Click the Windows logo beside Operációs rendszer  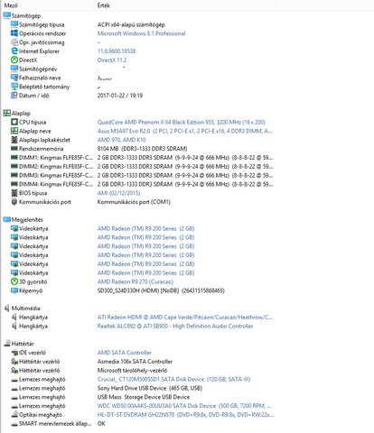14,33
